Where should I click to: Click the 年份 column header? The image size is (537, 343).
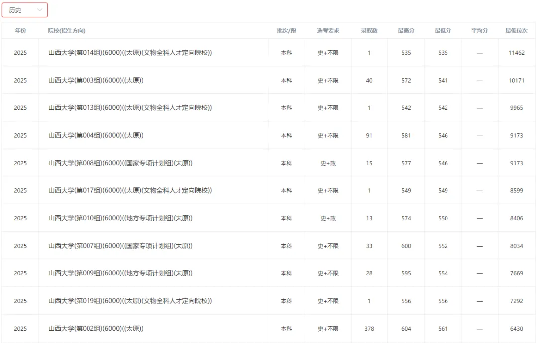tap(20, 31)
